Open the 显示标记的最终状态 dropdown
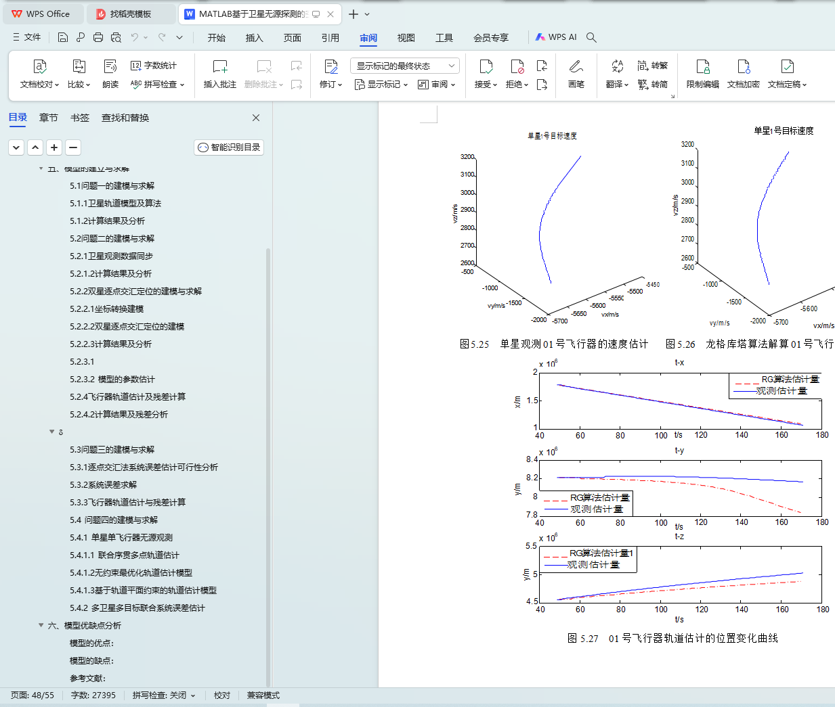 tap(405, 66)
